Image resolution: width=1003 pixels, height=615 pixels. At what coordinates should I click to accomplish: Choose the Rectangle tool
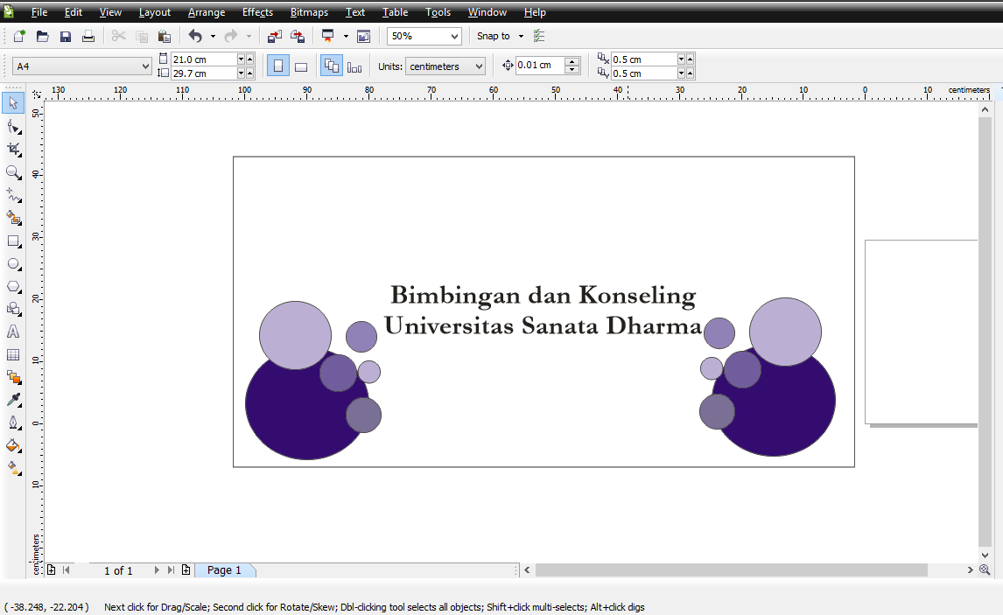pos(13,241)
